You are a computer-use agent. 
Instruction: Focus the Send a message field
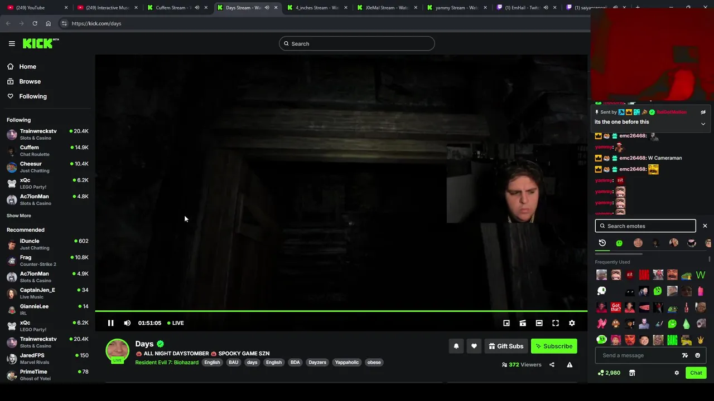(x=639, y=355)
